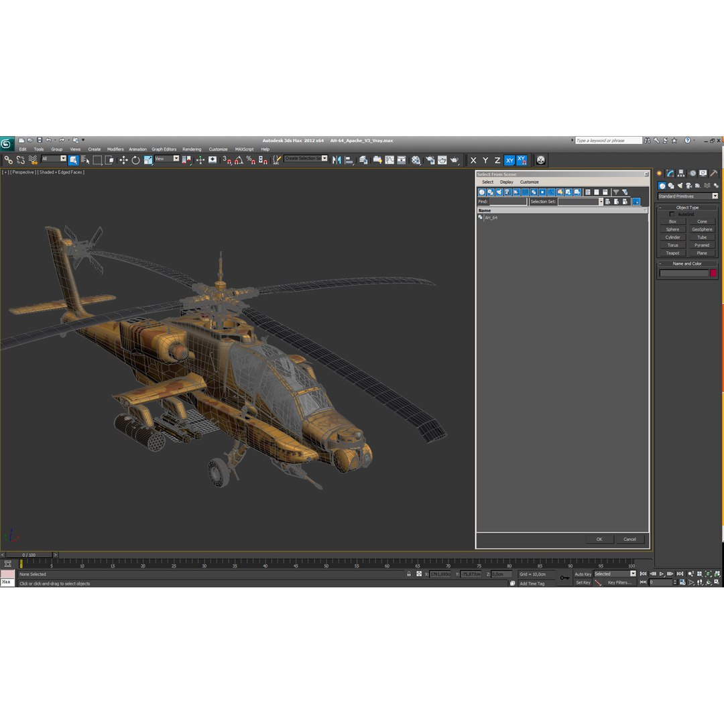Open the Graph Editors menu

tap(164, 149)
